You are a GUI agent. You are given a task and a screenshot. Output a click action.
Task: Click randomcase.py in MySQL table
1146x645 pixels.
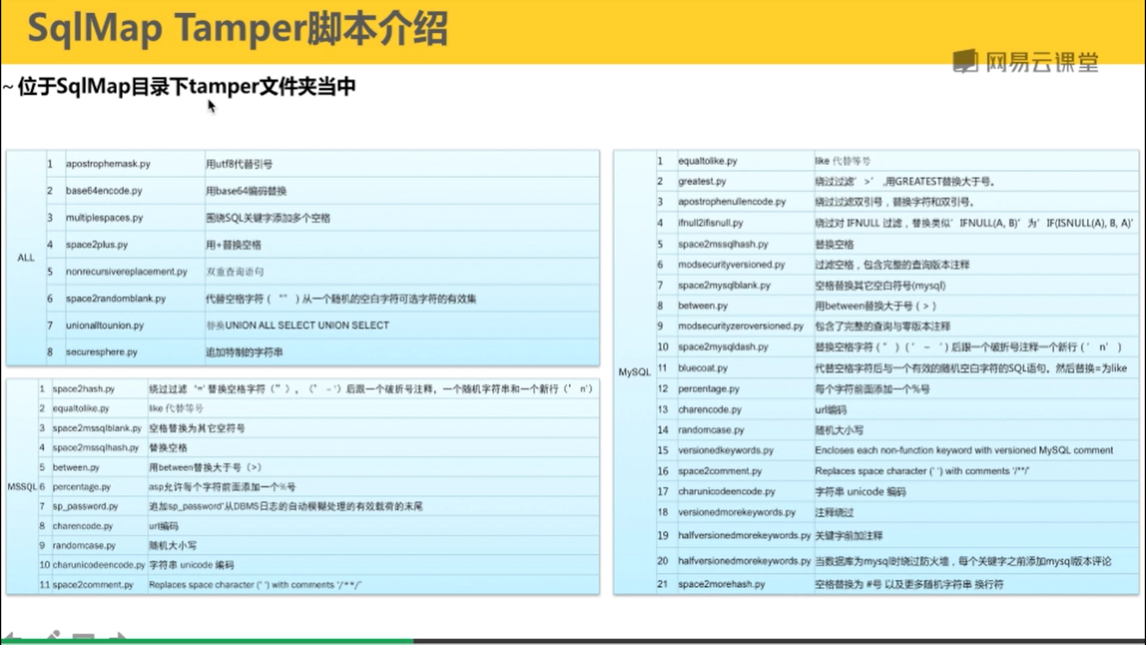coord(711,429)
